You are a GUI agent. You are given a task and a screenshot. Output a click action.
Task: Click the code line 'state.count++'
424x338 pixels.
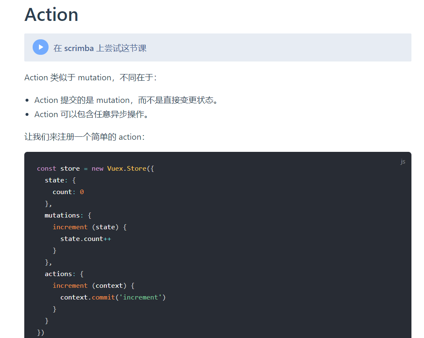coord(86,239)
